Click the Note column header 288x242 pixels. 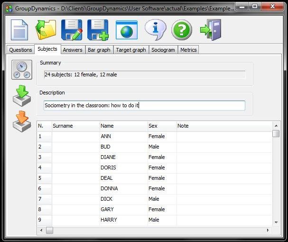tap(224, 126)
